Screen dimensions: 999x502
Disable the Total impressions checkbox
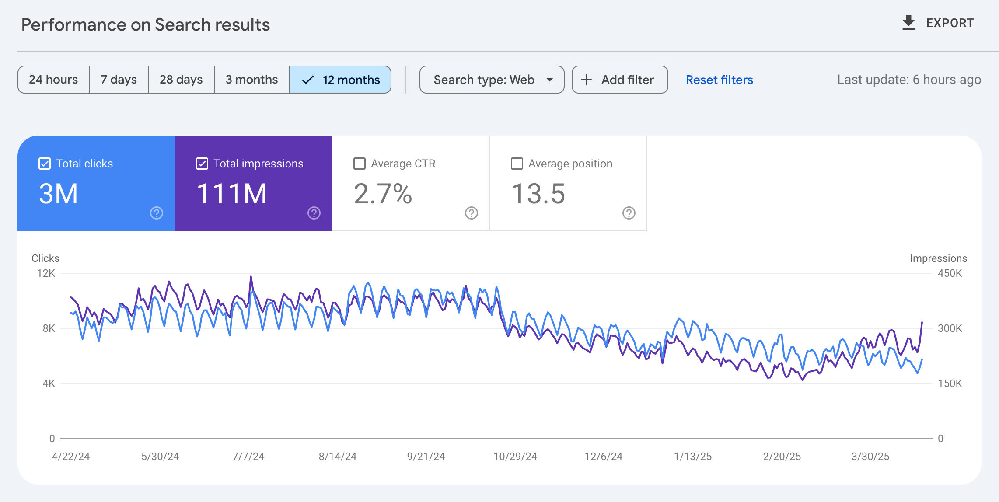202,164
